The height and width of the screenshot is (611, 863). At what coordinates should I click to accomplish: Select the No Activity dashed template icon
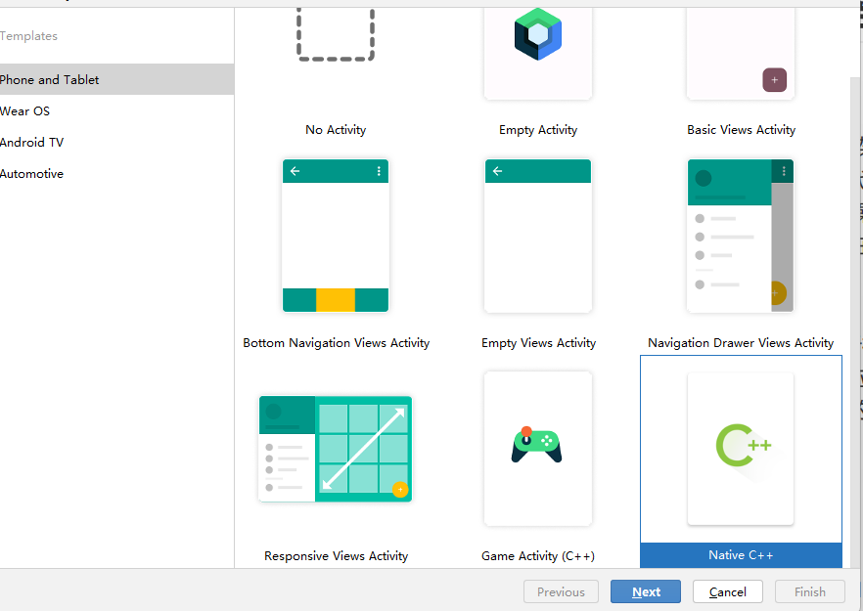pos(336,35)
